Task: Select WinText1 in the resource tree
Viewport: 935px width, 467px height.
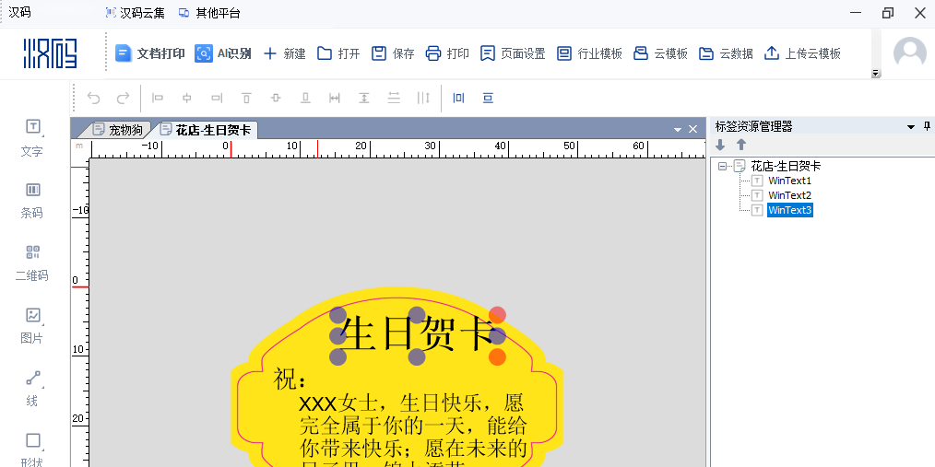Action: pos(789,181)
